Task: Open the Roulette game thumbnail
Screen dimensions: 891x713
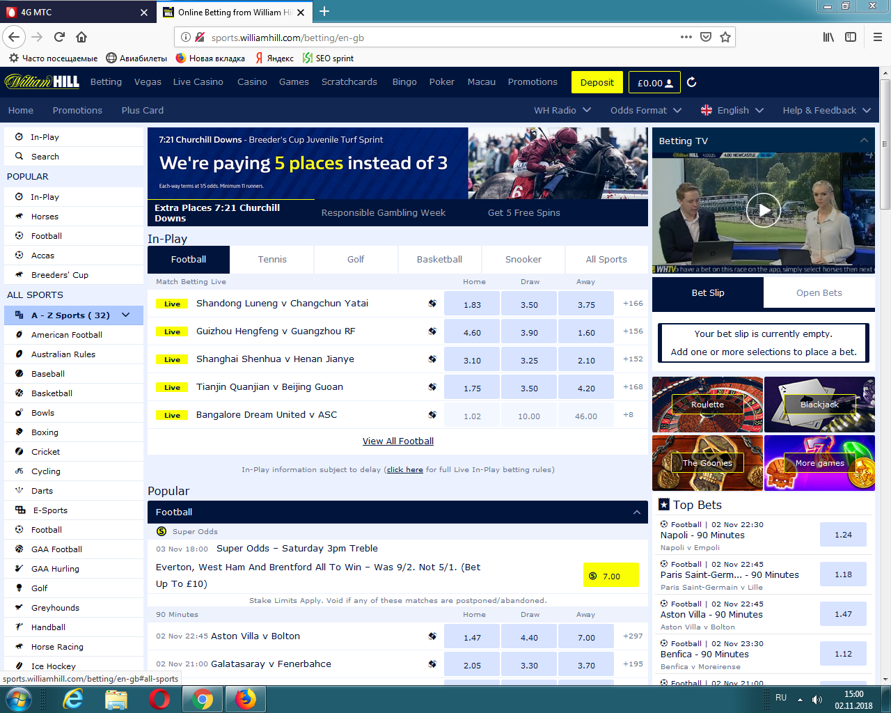Action: [x=707, y=405]
